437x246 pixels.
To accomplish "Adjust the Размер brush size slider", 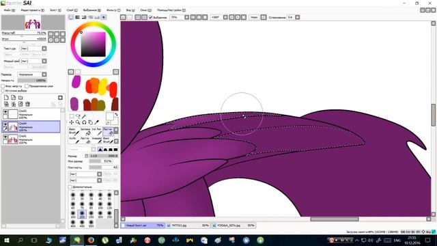I will point(104,156).
